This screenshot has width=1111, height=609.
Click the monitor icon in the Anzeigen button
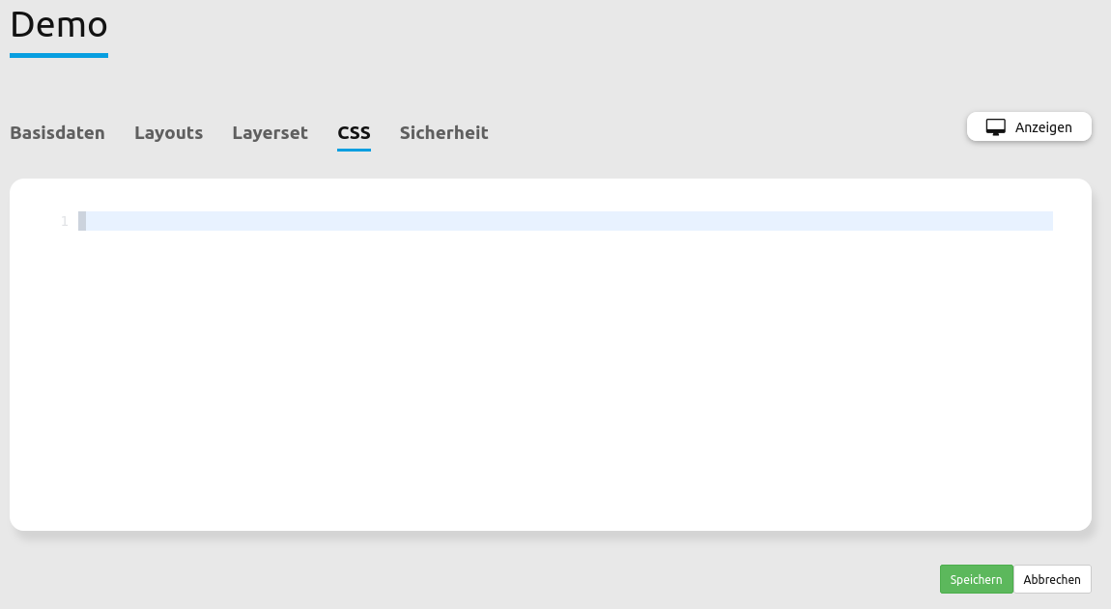(x=995, y=126)
